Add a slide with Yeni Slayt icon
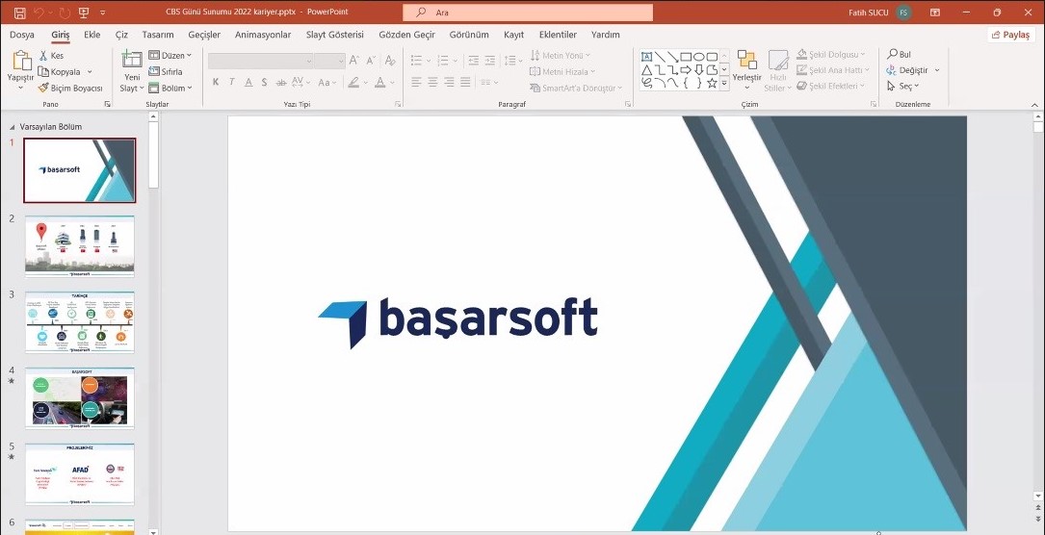 (x=132, y=59)
